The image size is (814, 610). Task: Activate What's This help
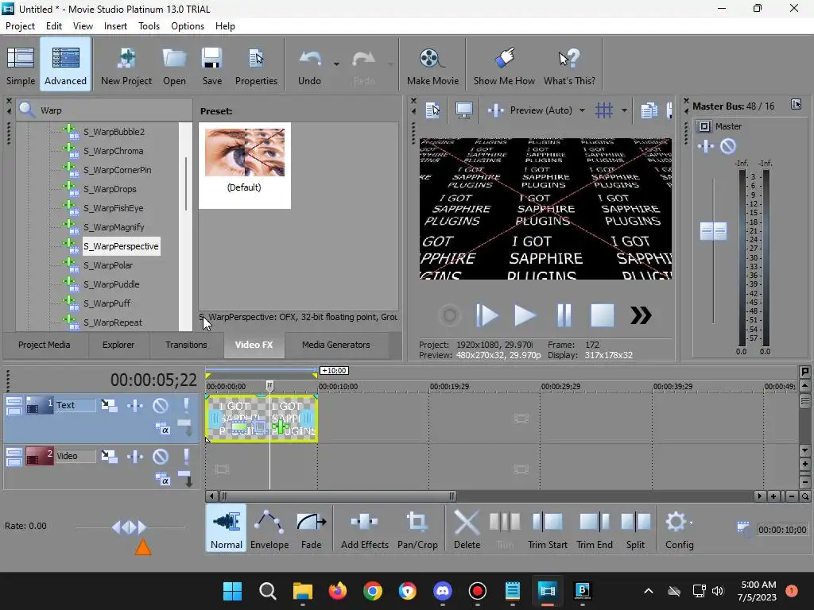[569, 65]
